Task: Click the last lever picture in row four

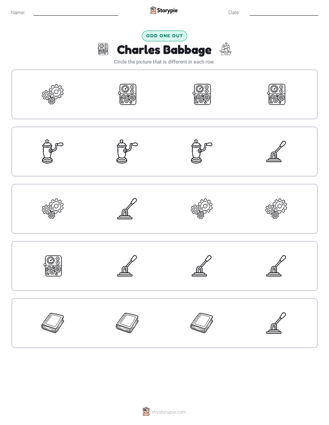Action: (x=276, y=266)
